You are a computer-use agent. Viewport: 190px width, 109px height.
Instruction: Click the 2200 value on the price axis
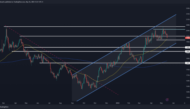tap(188, 8)
